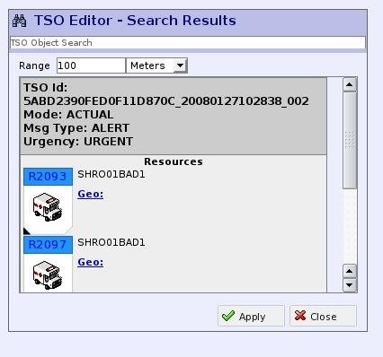Click the lower scroll up arrow
The height and width of the screenshot is (357, 383).
[x=350, y=271]
